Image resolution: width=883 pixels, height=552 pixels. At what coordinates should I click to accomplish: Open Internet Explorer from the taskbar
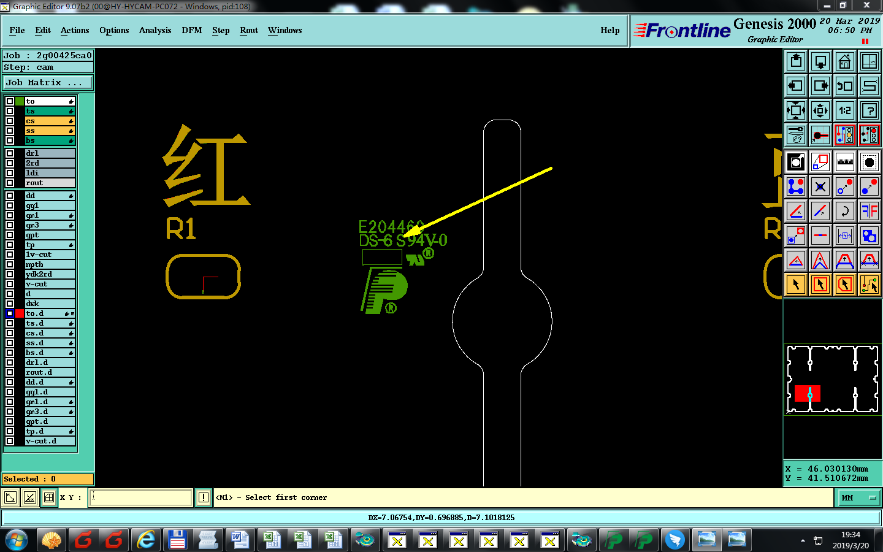[x=146, y=540]
